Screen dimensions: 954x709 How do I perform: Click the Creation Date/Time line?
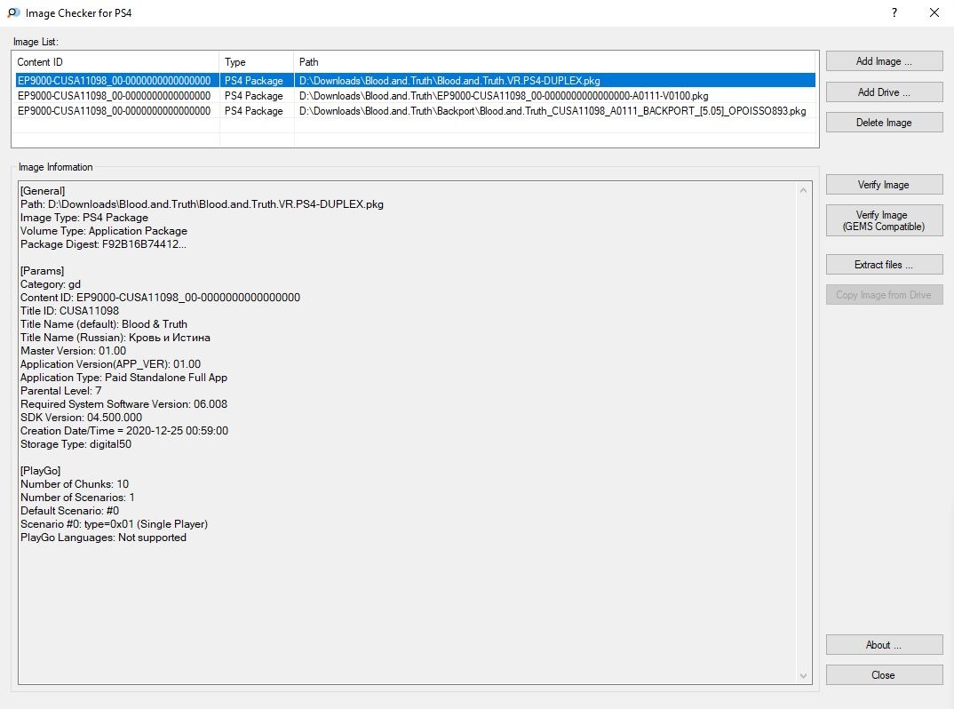pos(124,431)
